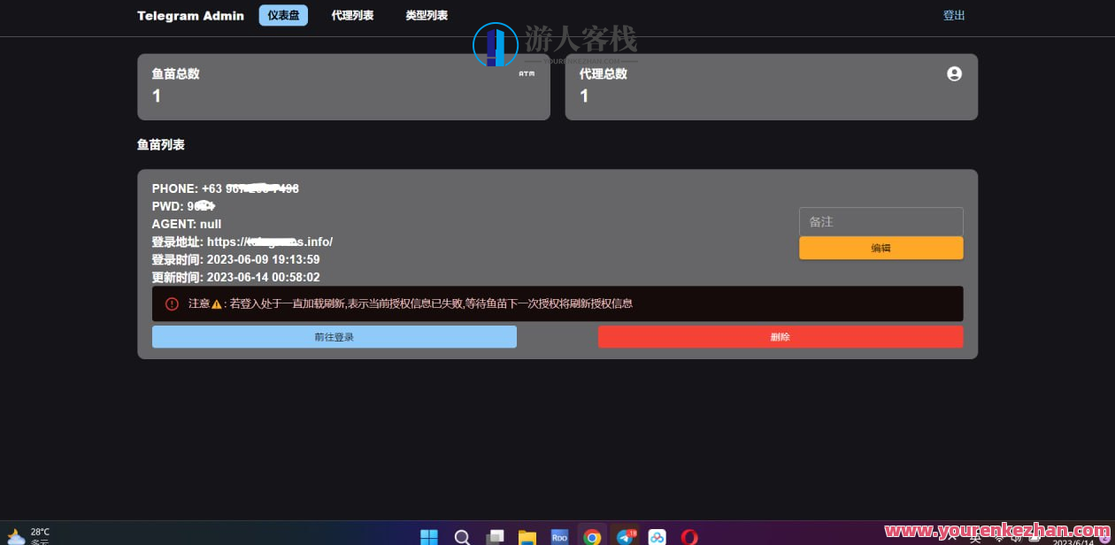The height and width of the screenshot is (545, 1115).
Task: Click the AGENT: null line
Action: [187, 224]
